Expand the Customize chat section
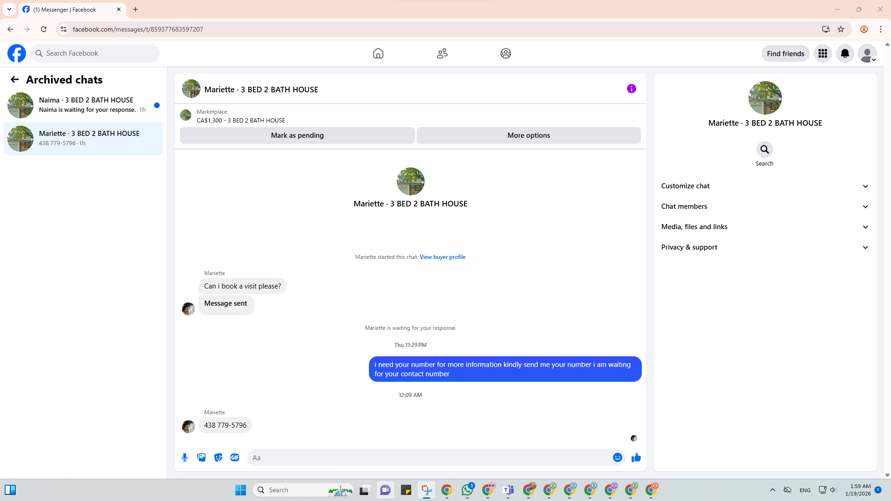Screen dimensions: 891x501 click(x=765, y=186)
